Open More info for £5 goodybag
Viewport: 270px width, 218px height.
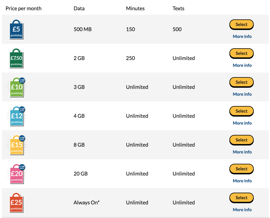point(242,36)
